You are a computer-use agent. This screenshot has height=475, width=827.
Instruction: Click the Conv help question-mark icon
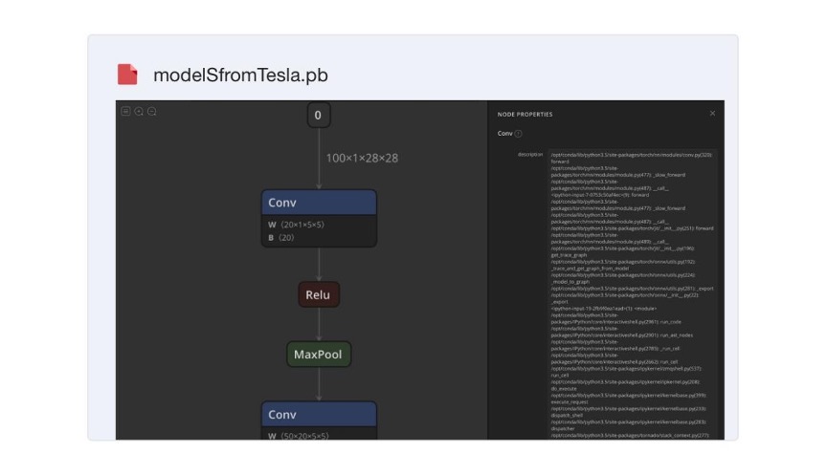click(518, 134)
